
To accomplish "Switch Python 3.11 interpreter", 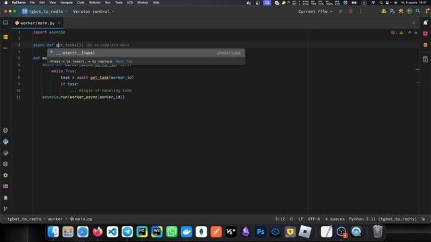I will click(x=383, y=219).
